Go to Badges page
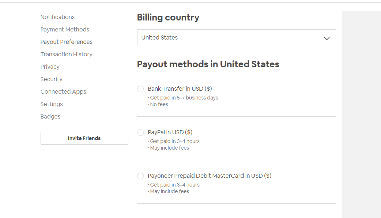 pos(50,116)
